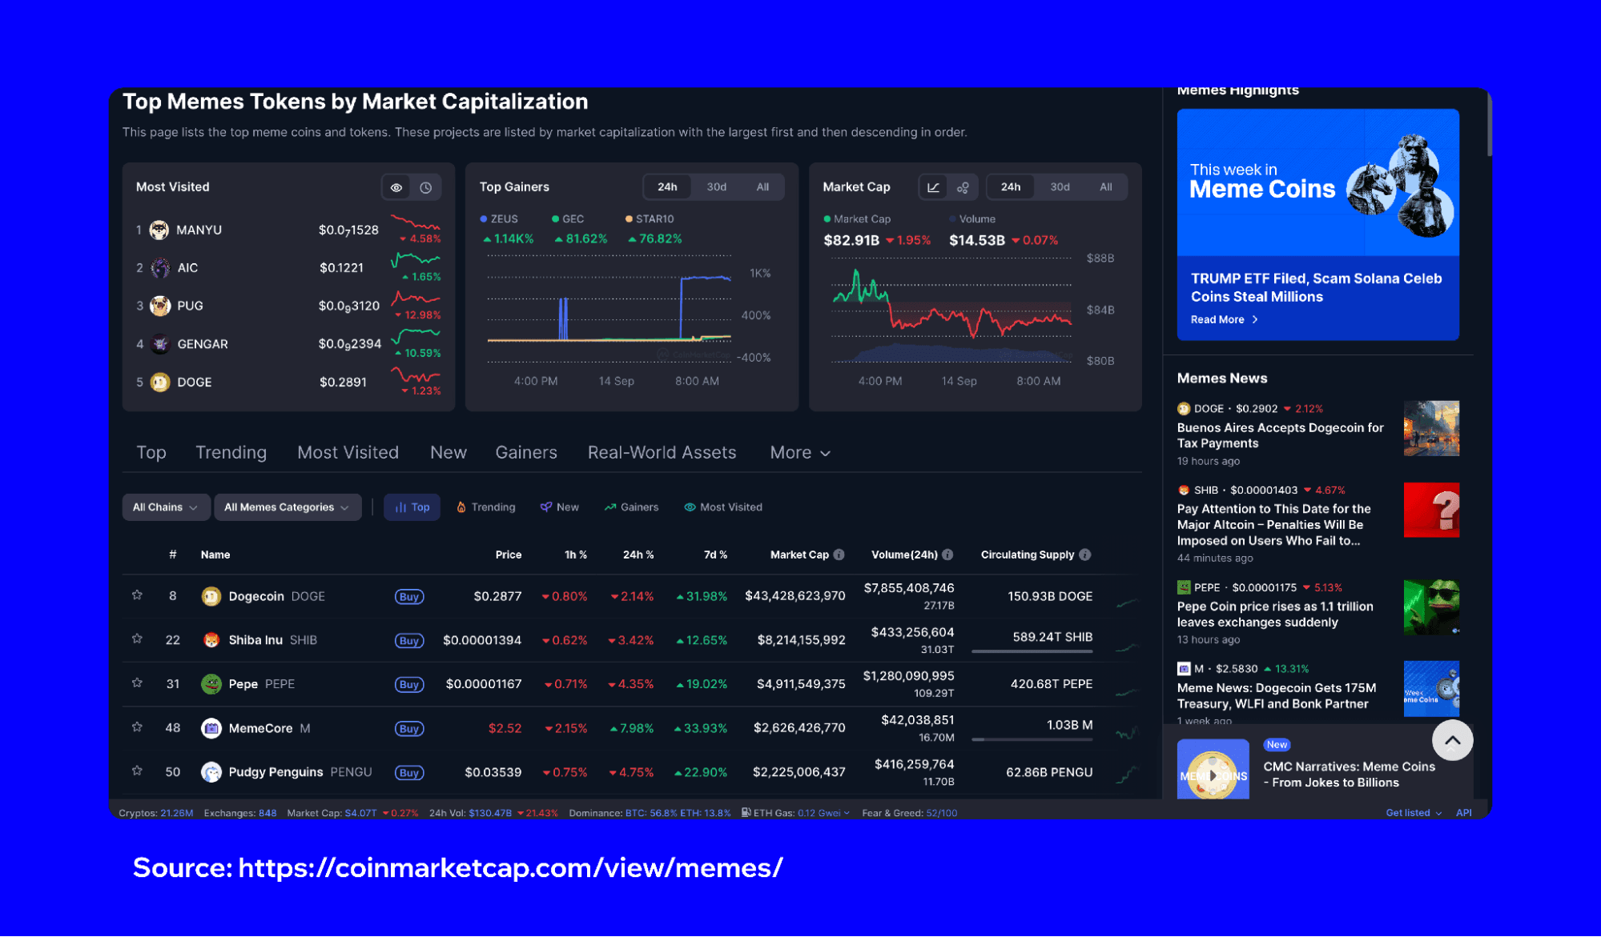Favorite Shiba Inu using the star

[136, 639]
